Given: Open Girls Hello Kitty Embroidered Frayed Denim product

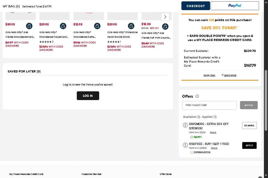Looking at the screenshot, I should click(x=54, y=34).
